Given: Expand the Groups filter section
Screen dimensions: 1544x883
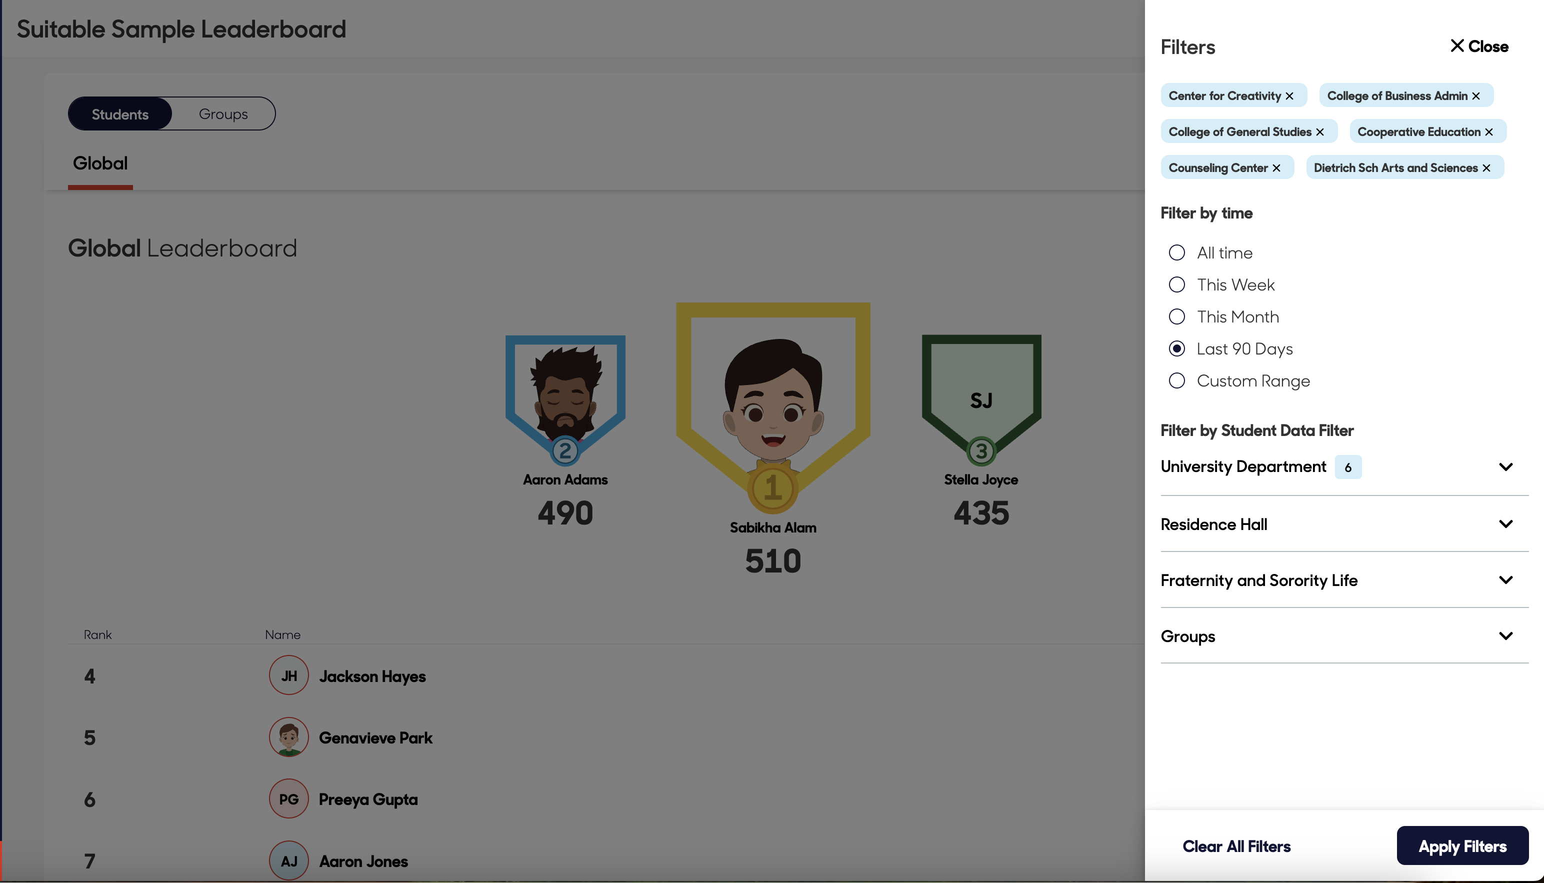Looking at the screenshot, I should (x=1505, y=636).
